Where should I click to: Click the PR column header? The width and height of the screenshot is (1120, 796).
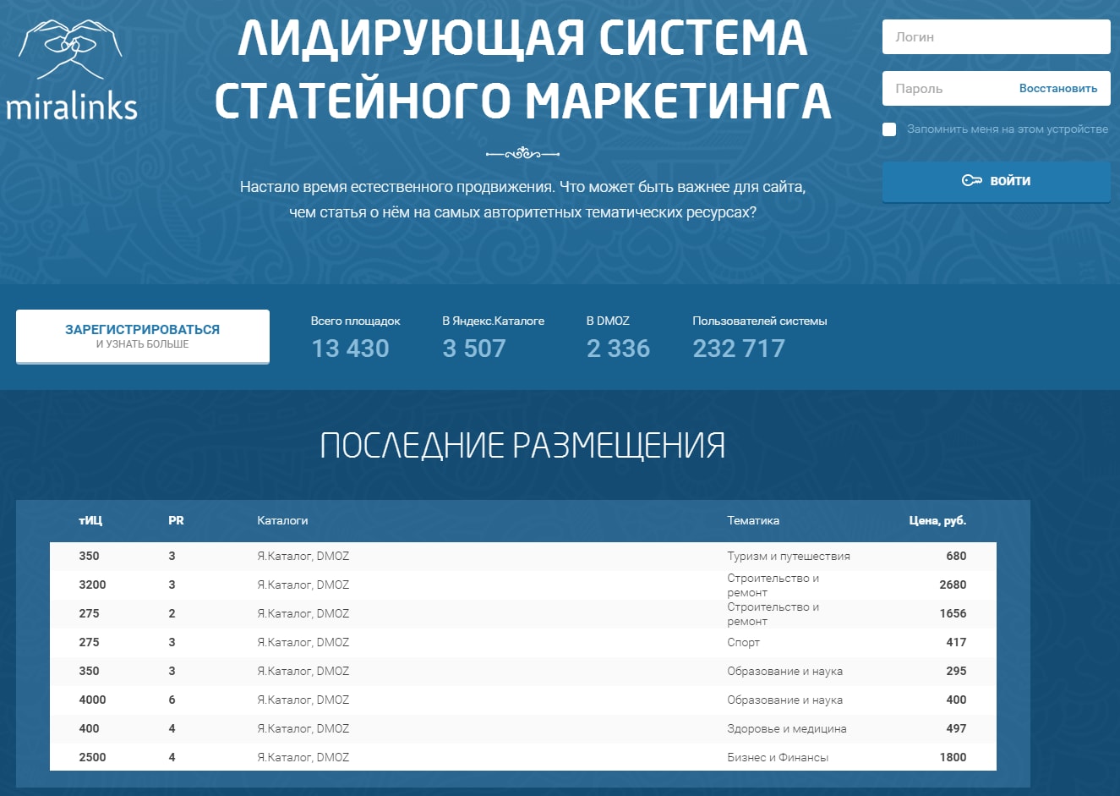click(176, 520)
